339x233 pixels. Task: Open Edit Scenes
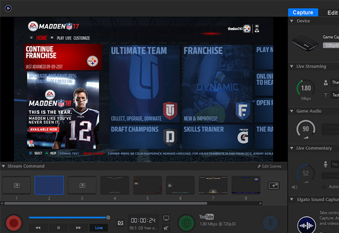(270, 166)
